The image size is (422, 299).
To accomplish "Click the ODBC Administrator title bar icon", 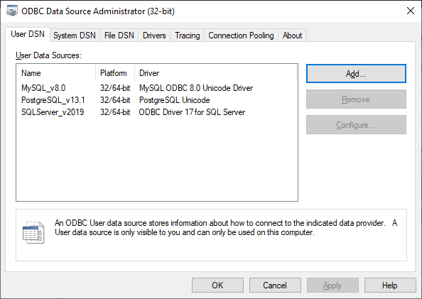I will 12,11.
